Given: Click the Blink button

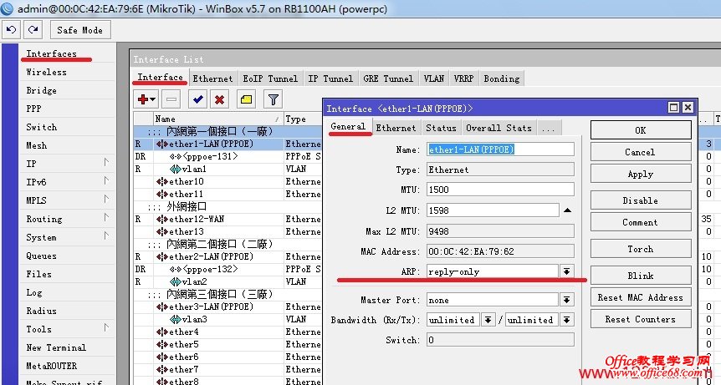Looking at the screenshot, I should click(641, 276).
